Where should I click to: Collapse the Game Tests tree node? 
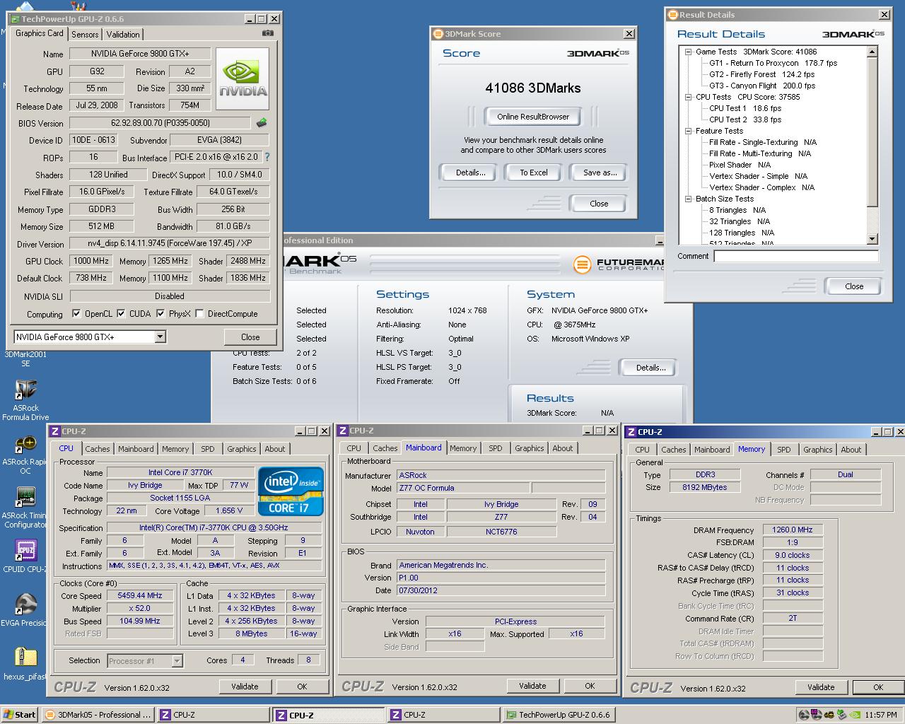[688, 52]
